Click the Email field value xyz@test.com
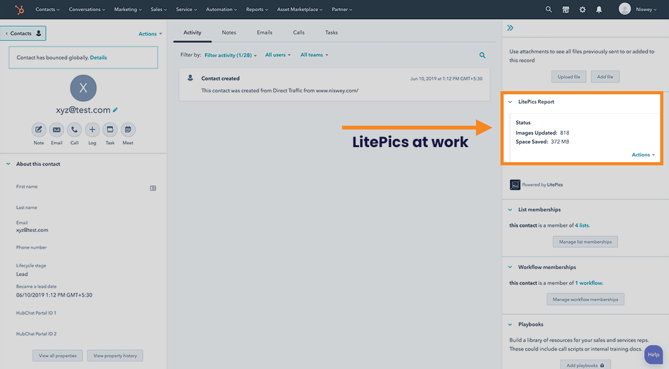The image size is (669, 369). (32, 230)
